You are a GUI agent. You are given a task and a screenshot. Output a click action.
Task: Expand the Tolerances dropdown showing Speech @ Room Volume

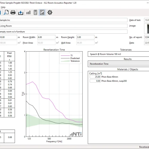click(x=118, y=54)
